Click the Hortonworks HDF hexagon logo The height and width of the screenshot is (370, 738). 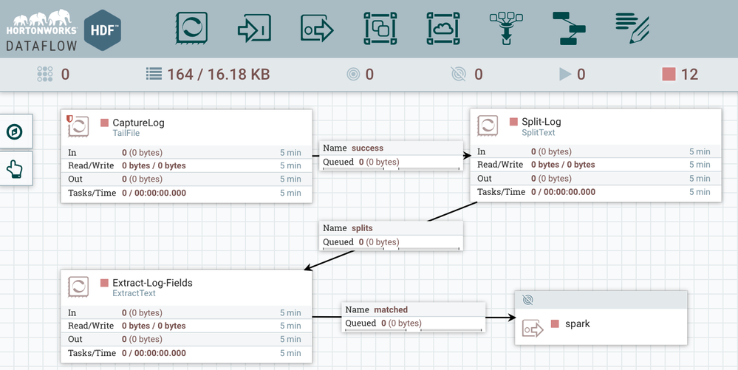click(103, 30)
